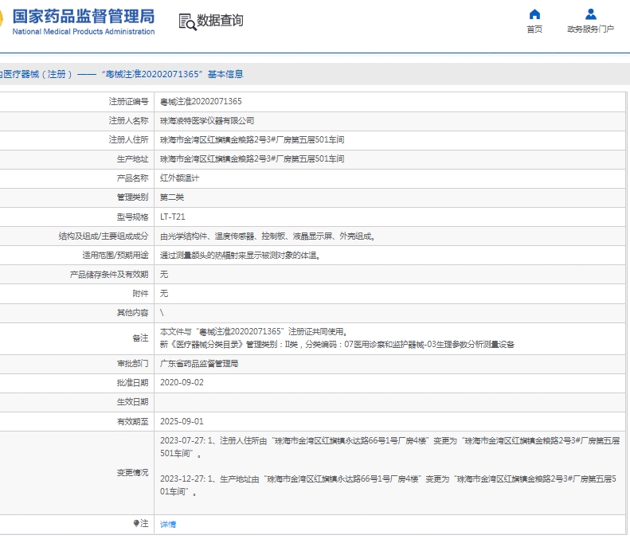
Task: Click model value LT-T21
Action: click(x=173, y=217)
